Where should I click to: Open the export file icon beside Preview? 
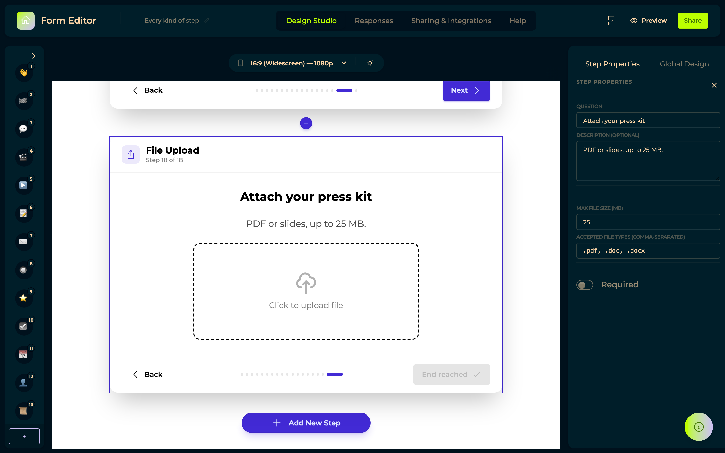click(610, 21)
